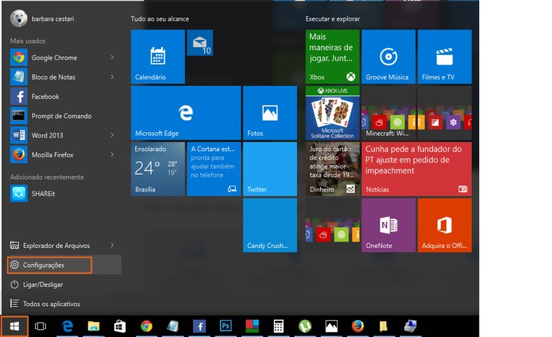Viewport: 552px width, 337px height.
Task: Open the Xbox tile
Action: (x=332, y=56)
